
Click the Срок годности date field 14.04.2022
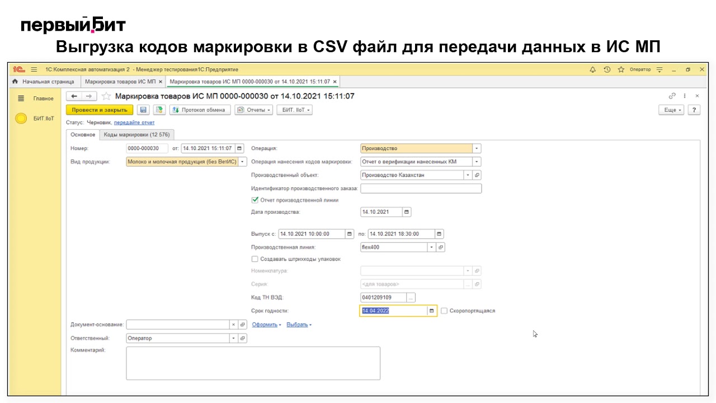tap(394, 311)
